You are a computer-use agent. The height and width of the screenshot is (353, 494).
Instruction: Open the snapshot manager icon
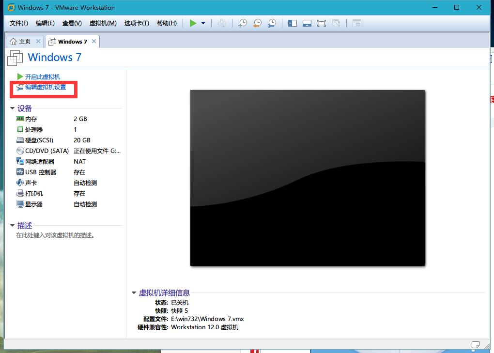pos(272,23)
